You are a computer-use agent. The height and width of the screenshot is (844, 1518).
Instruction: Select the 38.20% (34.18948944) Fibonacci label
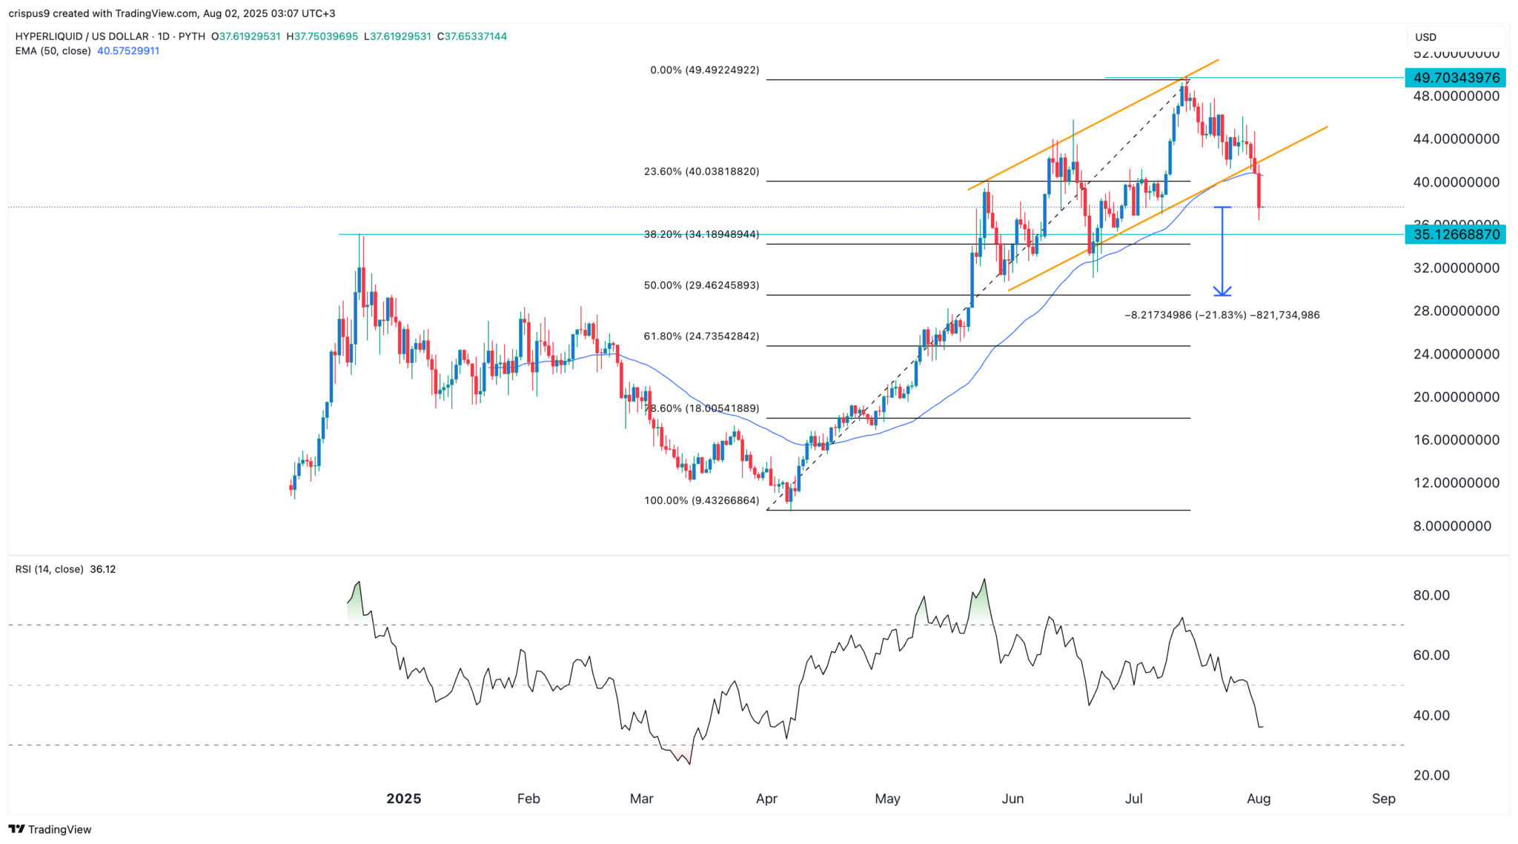(x=702, y=234)
